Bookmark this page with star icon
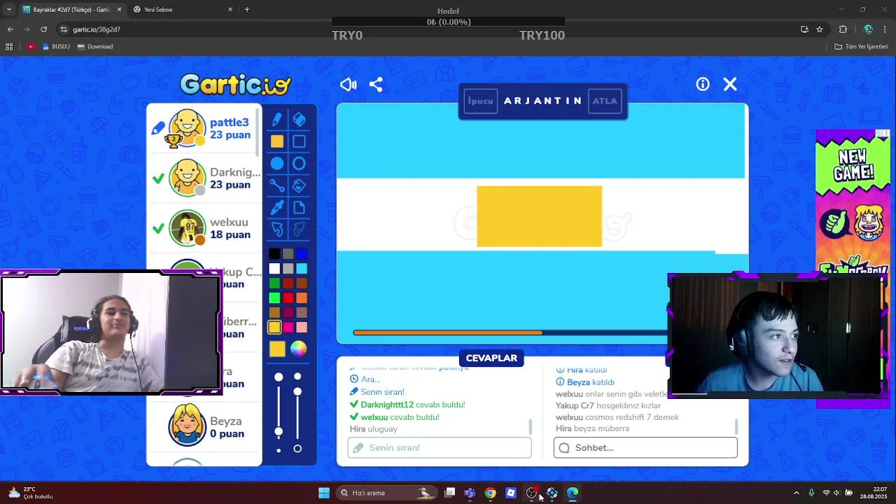896x504 pixels. tap(819, 29)
